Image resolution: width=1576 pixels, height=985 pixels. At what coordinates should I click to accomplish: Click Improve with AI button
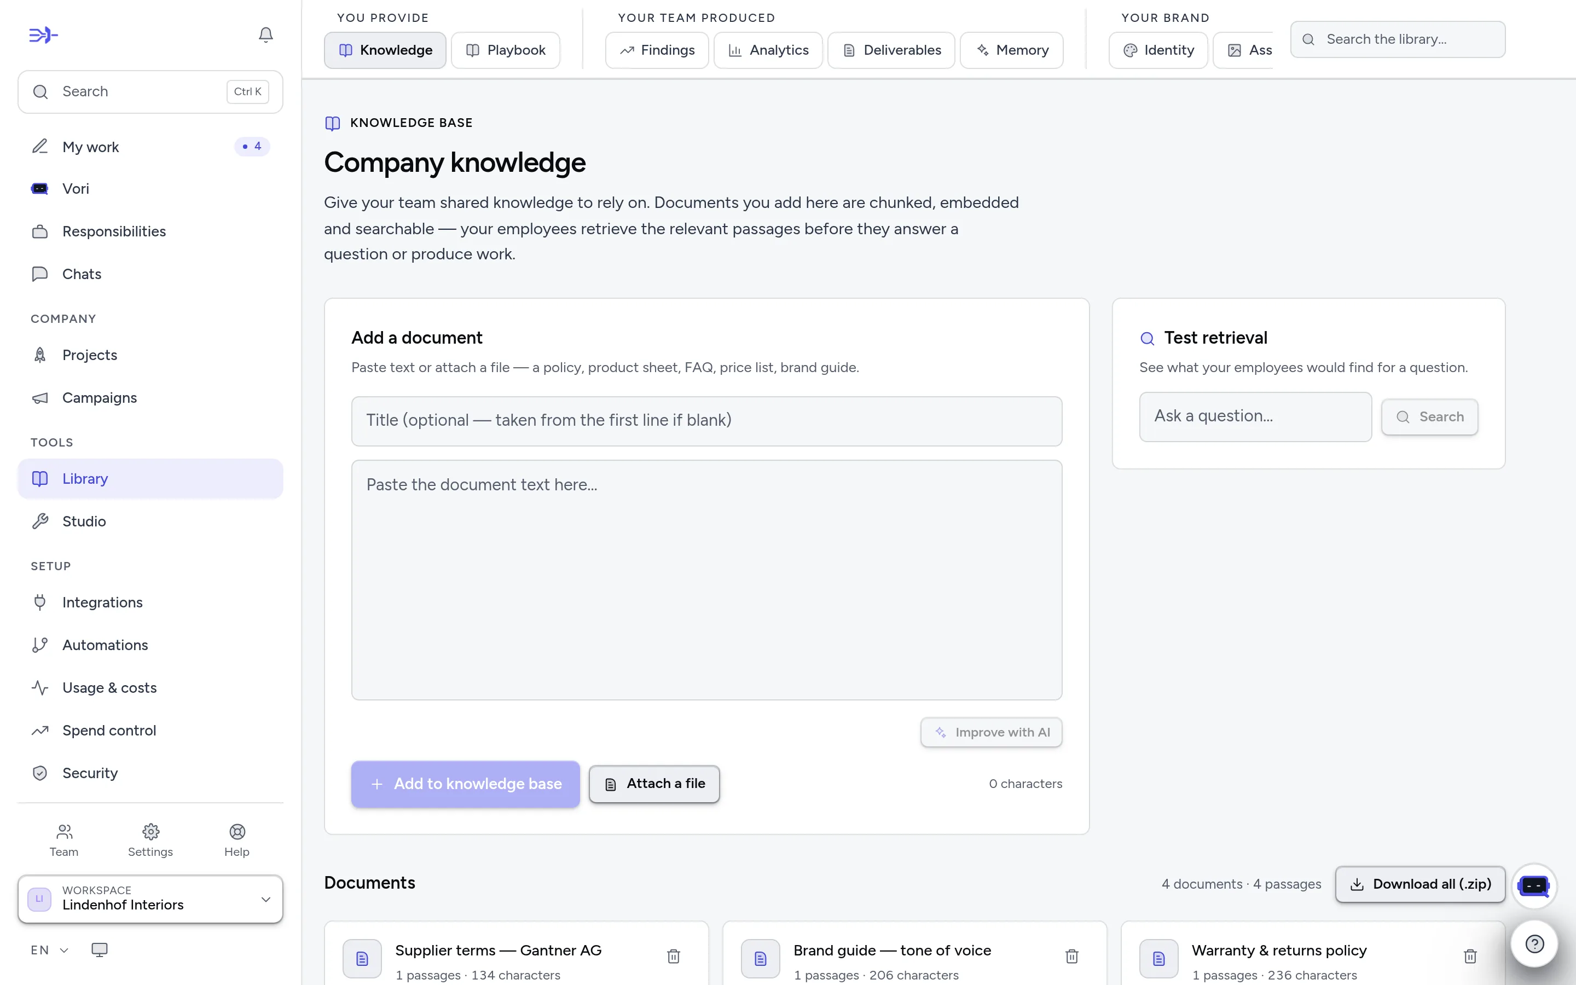991,732
